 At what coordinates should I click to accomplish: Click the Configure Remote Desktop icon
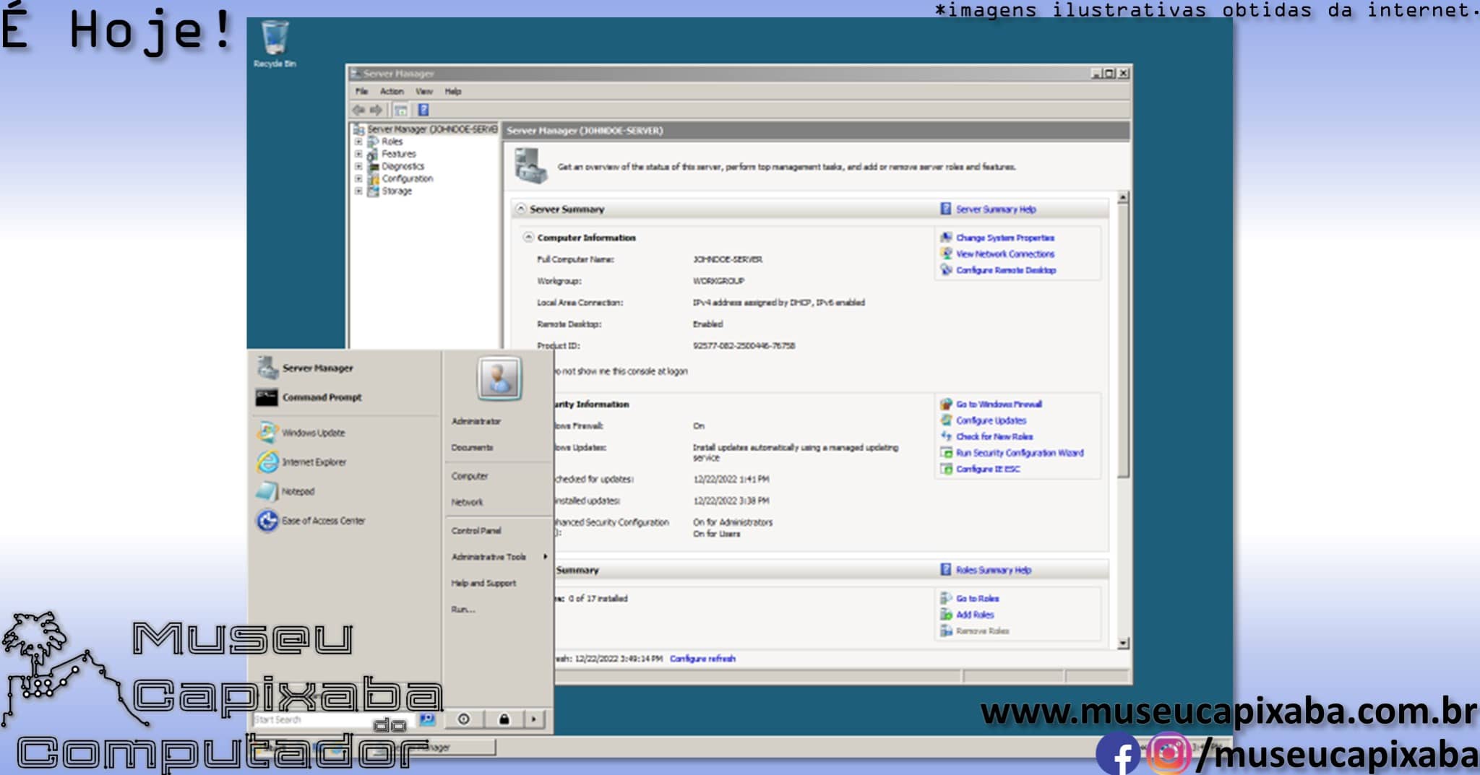click(945, 269)
